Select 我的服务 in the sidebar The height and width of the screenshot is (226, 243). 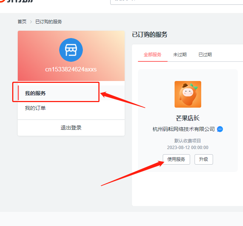36,93
